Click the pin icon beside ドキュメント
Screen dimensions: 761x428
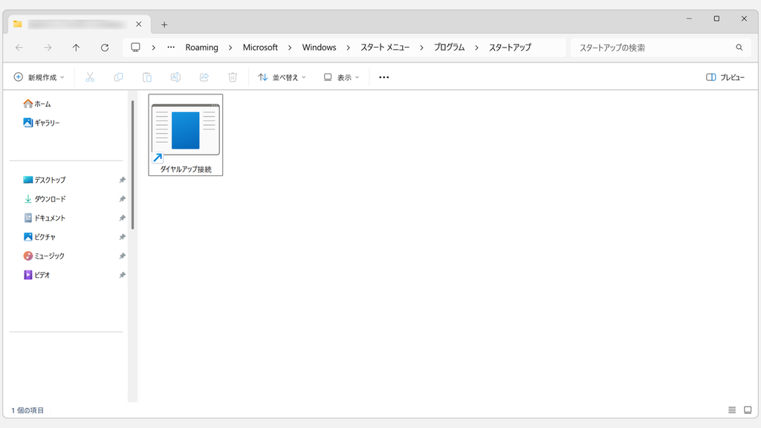(x=123, y=218)
